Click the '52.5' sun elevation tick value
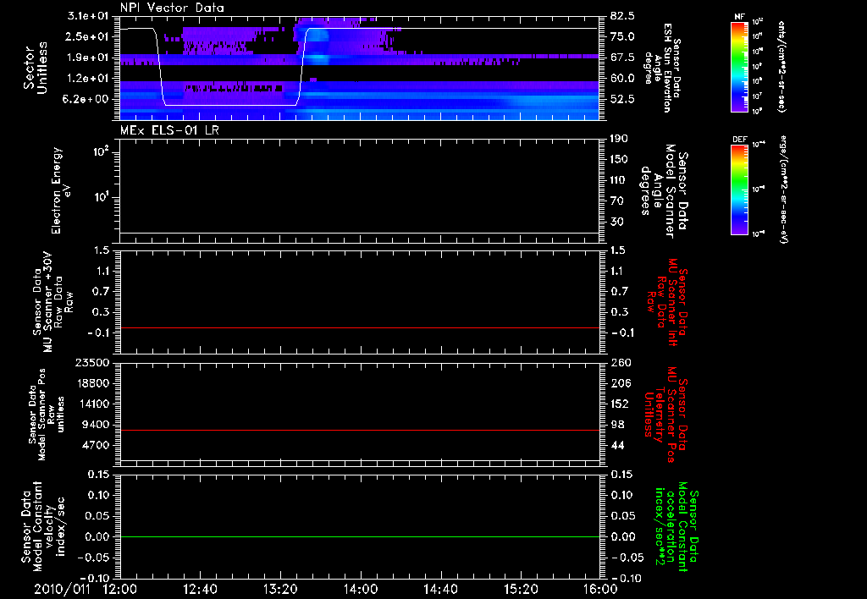Screen dimensions: 867x599 click(622, 100)
